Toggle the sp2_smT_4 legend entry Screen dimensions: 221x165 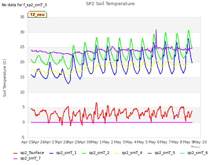(128, 153)
